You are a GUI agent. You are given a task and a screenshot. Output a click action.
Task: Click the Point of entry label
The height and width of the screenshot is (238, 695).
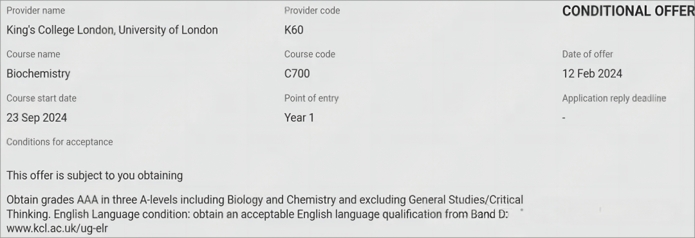(x=311, y=98)
